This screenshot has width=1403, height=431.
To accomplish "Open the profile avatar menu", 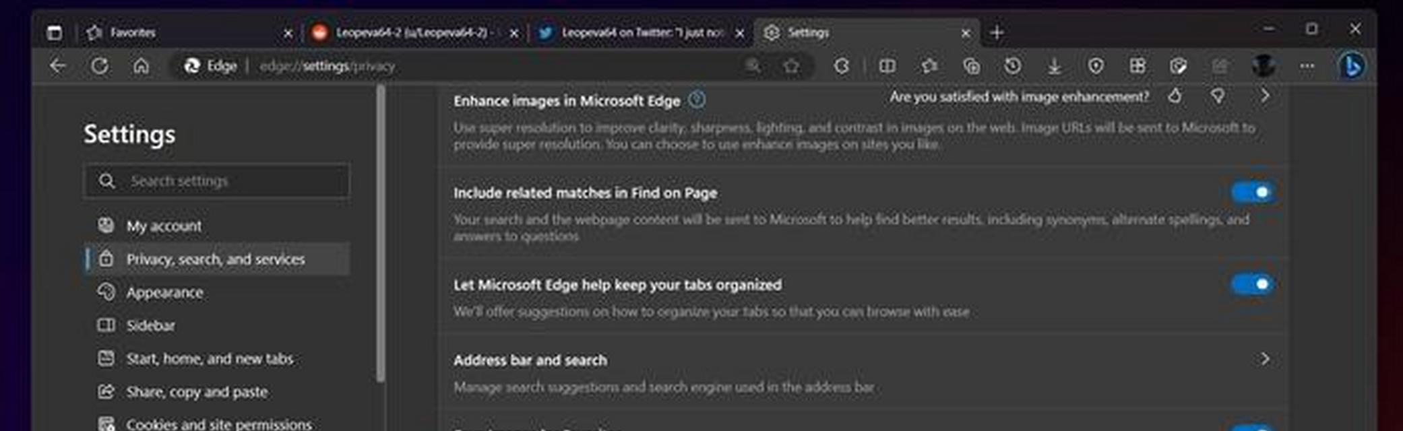I will [x=1264, y=66].
